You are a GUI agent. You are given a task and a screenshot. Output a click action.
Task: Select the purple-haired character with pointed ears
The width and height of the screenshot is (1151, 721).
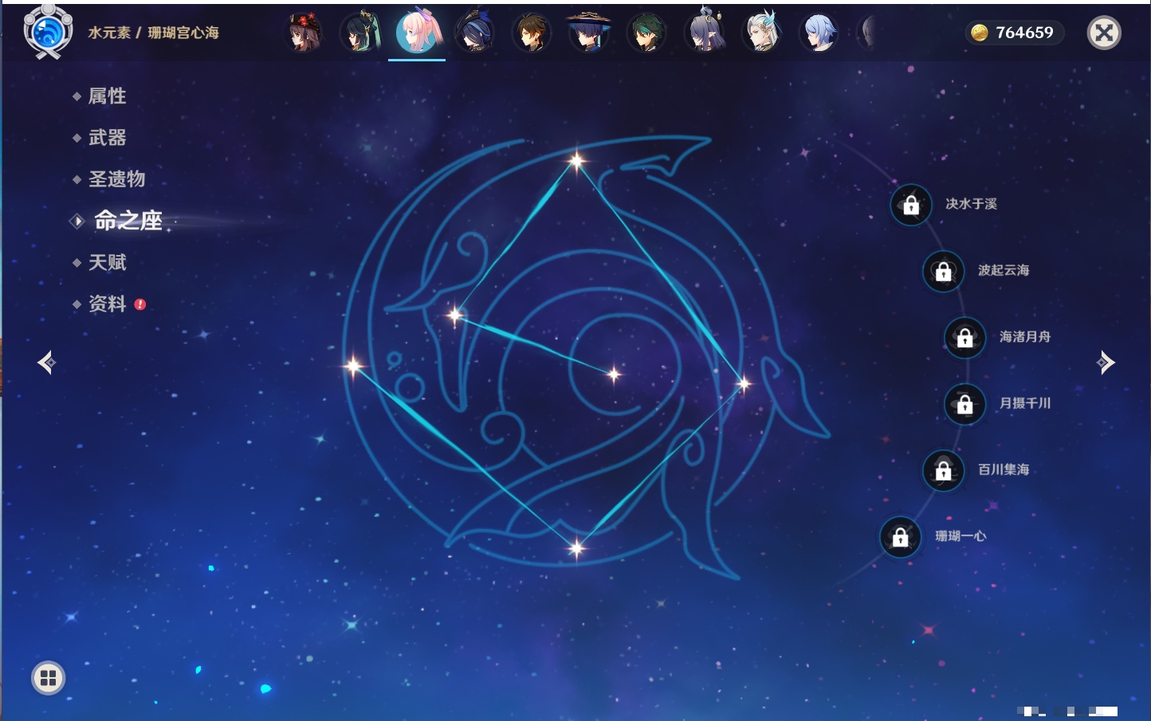(705, 32)
